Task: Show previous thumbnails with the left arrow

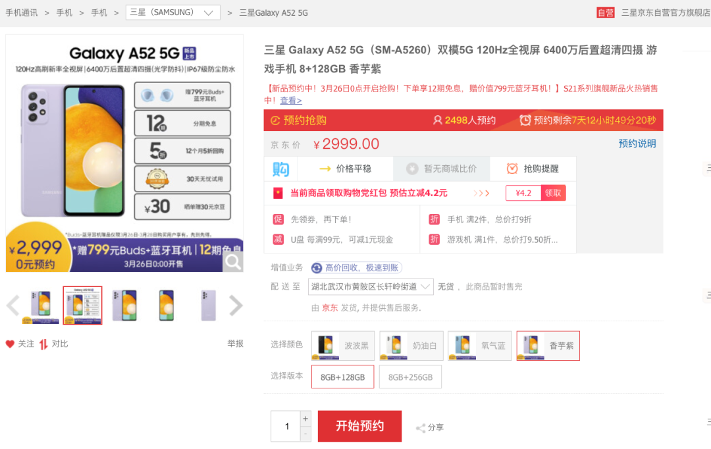Action: point(13,305)
